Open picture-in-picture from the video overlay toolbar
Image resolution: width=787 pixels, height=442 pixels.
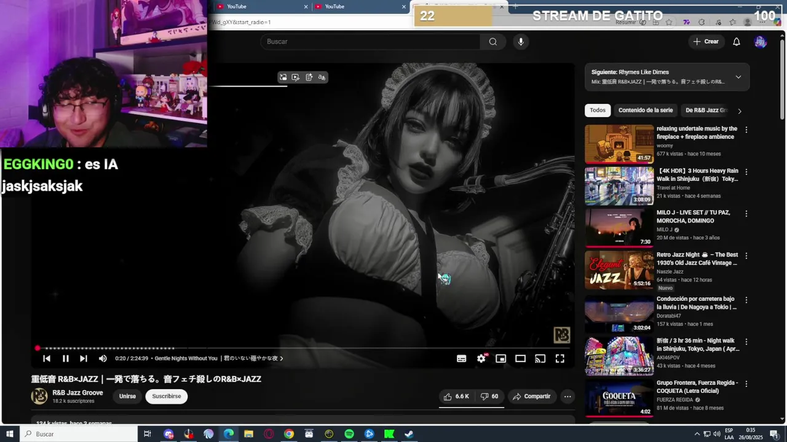point(283,77)
